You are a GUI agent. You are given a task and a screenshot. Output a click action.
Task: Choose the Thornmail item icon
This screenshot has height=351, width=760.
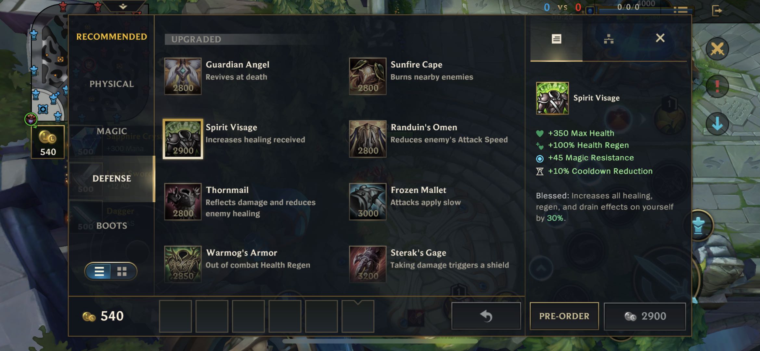(183, 201)
